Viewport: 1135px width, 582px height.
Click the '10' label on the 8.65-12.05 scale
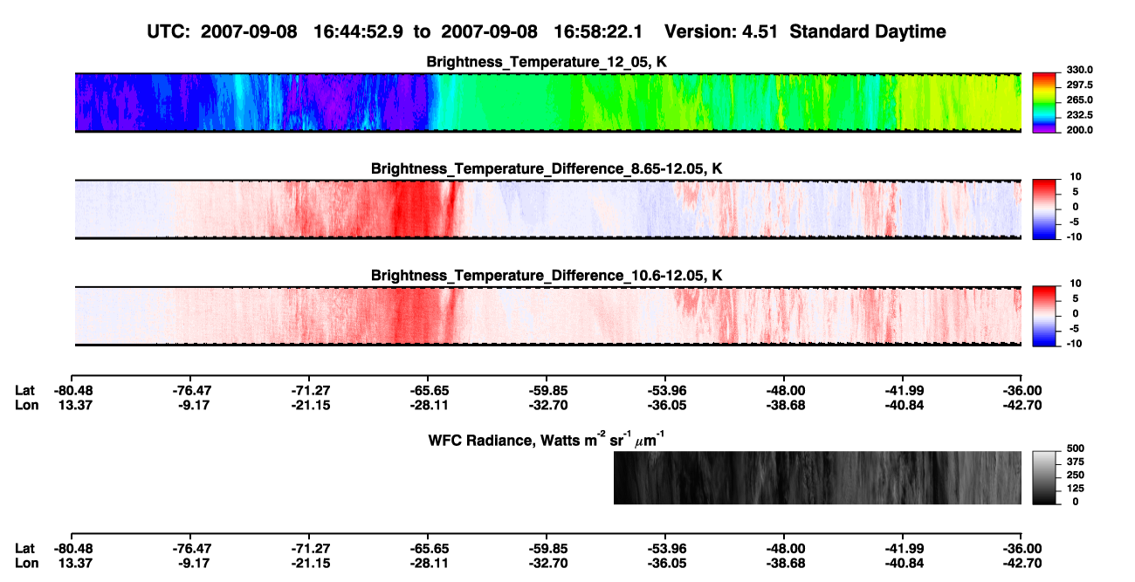pyautogui.click(x=1074, y=176)
